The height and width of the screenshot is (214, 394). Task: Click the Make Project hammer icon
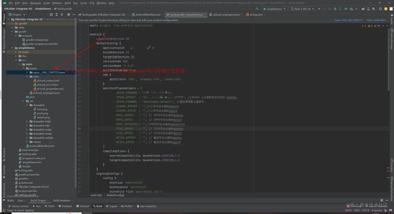pyautogui.click(x=257, y=9)
